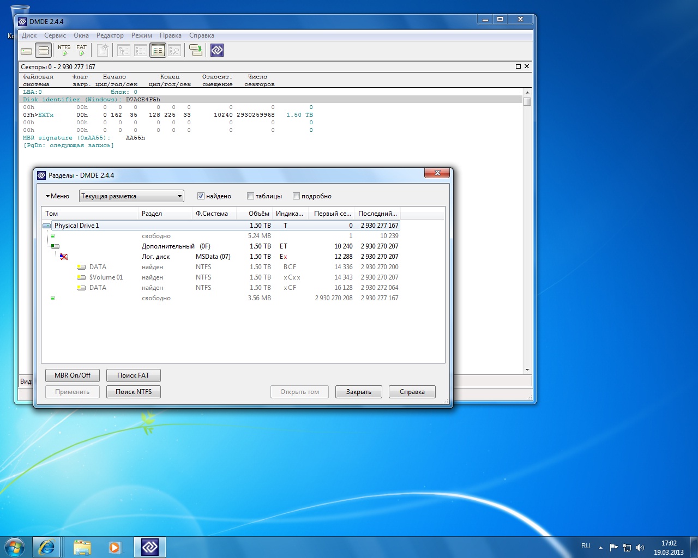The height and width of the screenshot is (558, 698).
Task: Tick the 'подробно' checkbox
Action: pos(296,196)
